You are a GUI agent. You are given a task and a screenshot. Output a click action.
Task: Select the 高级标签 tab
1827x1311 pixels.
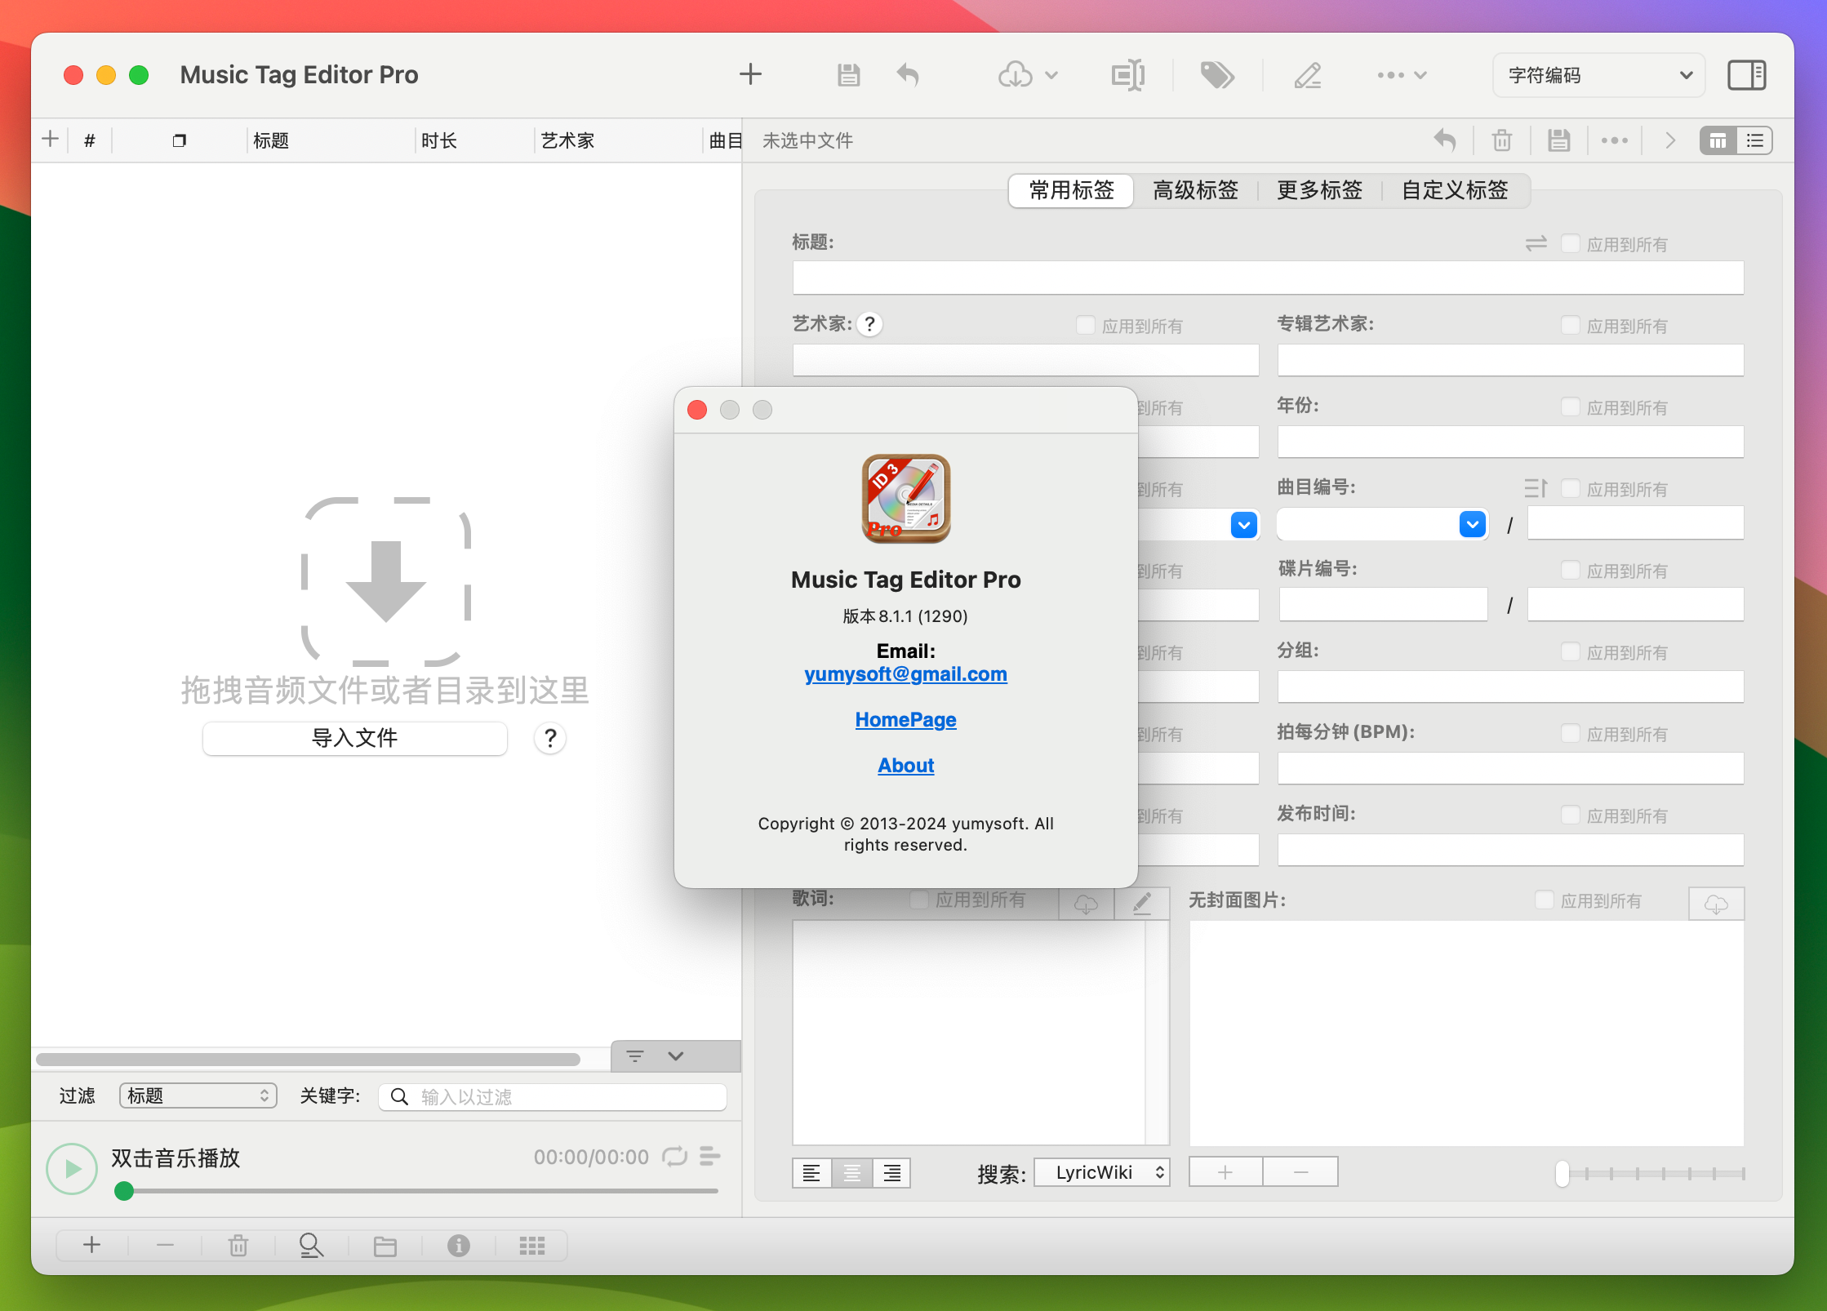pos(1195,190)
